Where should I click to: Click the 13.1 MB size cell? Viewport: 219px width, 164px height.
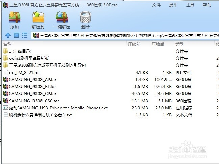[140, 101]
